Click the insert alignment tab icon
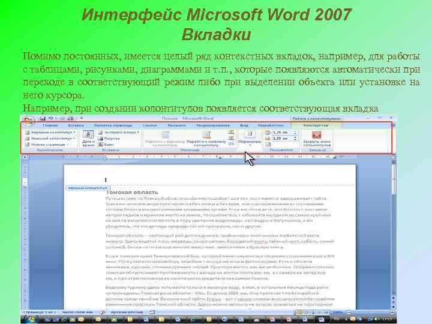Image resolution: width=432 pixels, height=324 pixels. (x=268, y=145)
